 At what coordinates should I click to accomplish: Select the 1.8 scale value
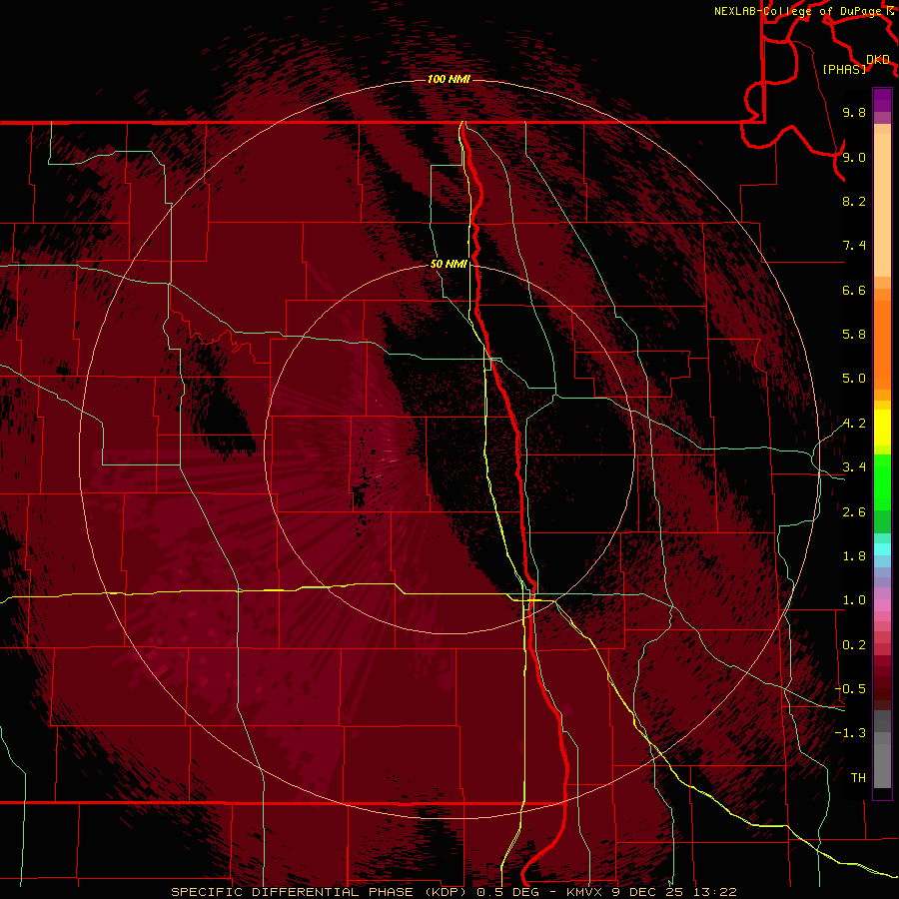[x=854, y=556]
